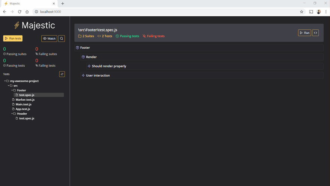The height and width of the screenshot is (186, 330).
Task: Select the Majestic browser tab
Action: point(30,4)
